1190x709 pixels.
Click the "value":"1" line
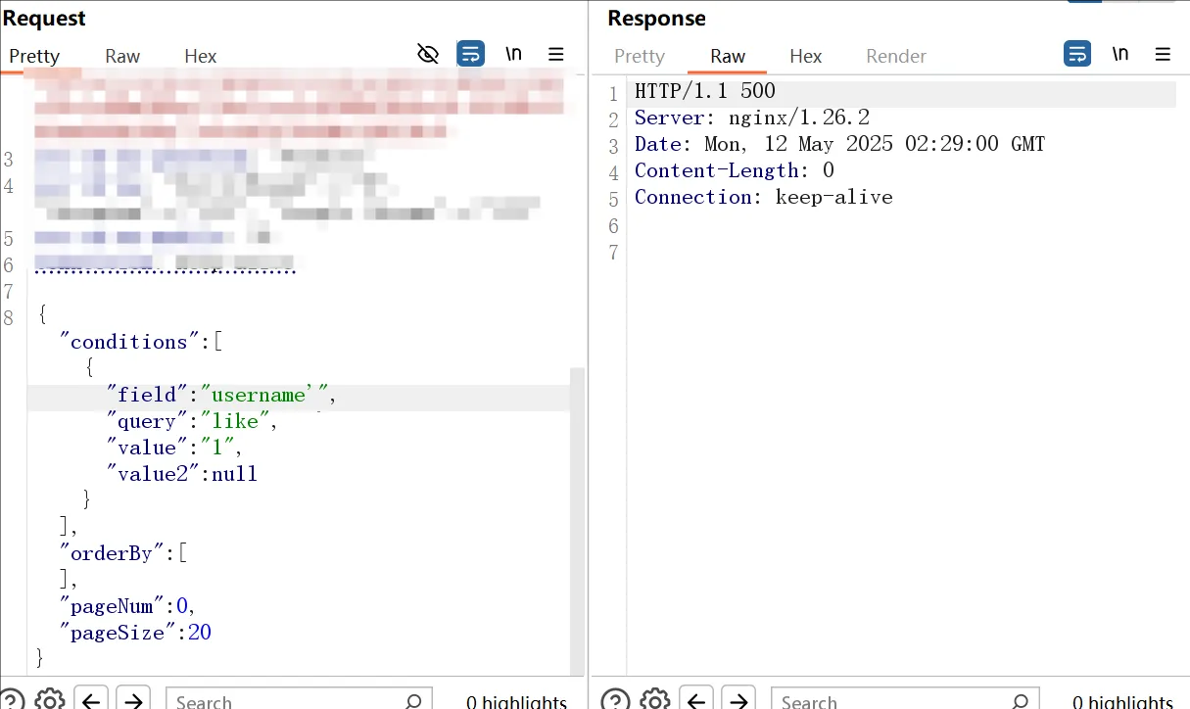[174, 448]
